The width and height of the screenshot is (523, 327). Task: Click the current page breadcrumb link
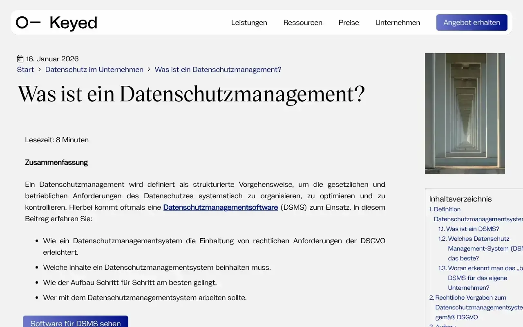tap(218, 69)
